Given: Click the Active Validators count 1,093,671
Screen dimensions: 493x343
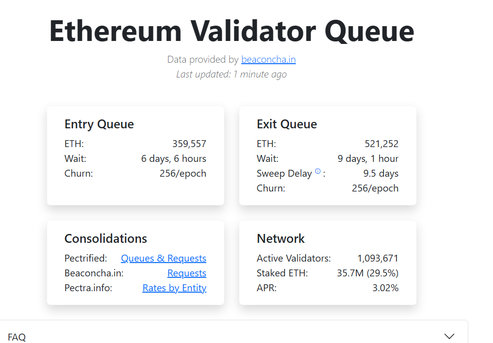Looking at the screenshot, I should pos(378,258).
